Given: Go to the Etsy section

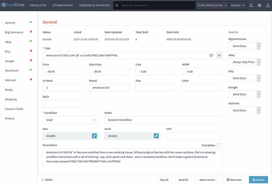Looking at the screenshot, I should pos(7,52).
